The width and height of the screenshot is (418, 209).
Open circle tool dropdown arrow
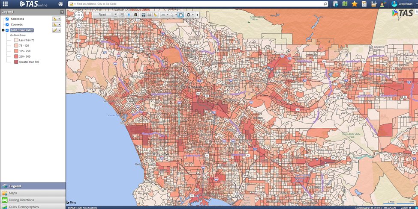[193, 15]
